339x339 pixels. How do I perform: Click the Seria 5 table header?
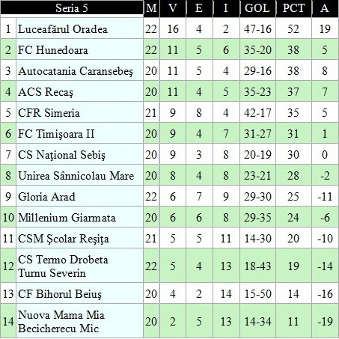pos(72,8)
